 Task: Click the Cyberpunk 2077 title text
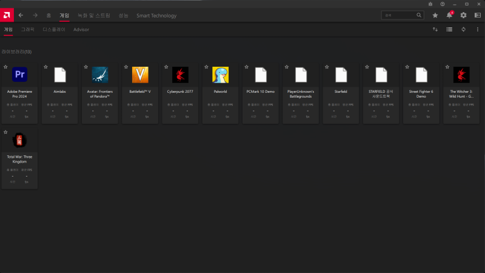[x=180, y=92]
